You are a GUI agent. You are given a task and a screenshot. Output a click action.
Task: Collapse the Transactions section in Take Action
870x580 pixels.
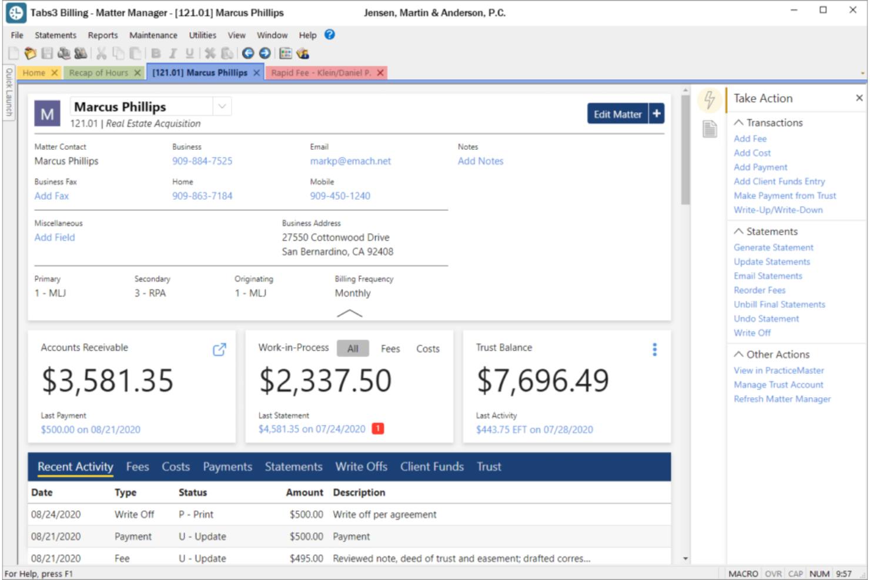click(x=739, y=122)
